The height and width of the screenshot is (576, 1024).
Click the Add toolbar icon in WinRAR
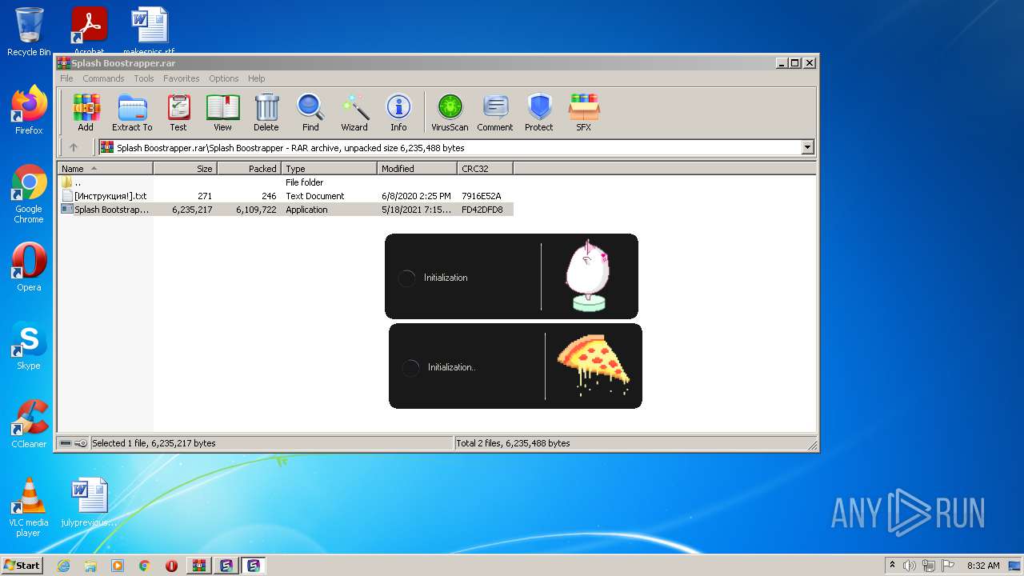tap(86, 113)
